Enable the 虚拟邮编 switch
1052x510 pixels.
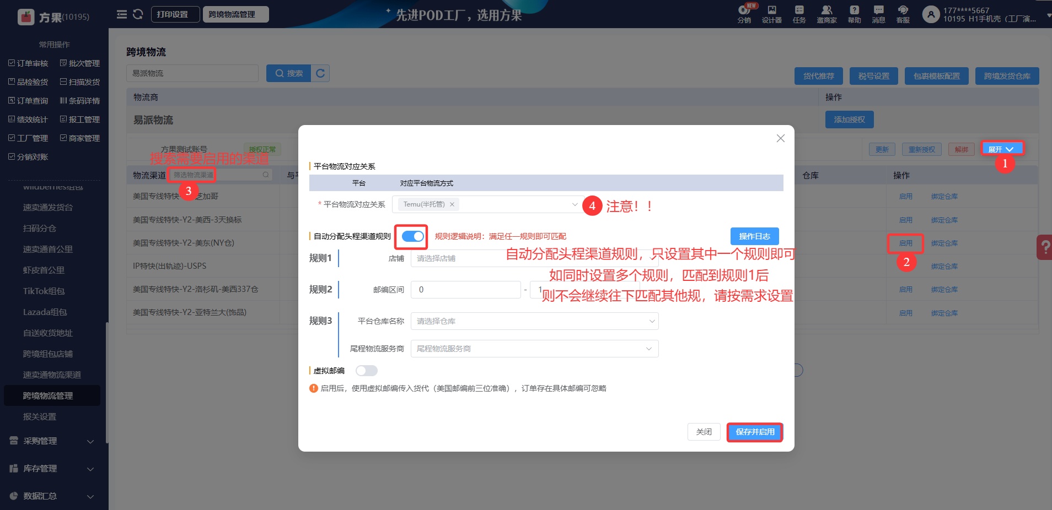coord(366,371)
